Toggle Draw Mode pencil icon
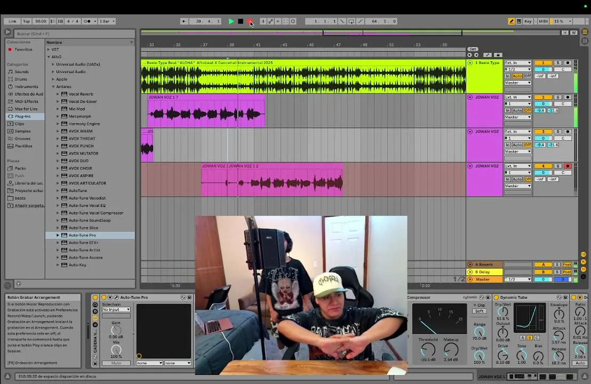 [512, 21]
